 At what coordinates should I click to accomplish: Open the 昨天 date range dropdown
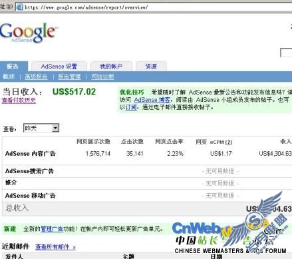tap(41, 128)
